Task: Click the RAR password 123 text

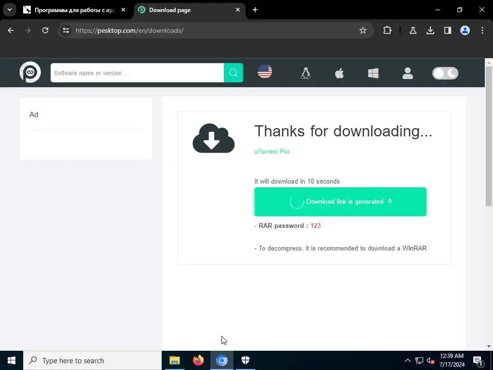Action: (x=287, y=225)
